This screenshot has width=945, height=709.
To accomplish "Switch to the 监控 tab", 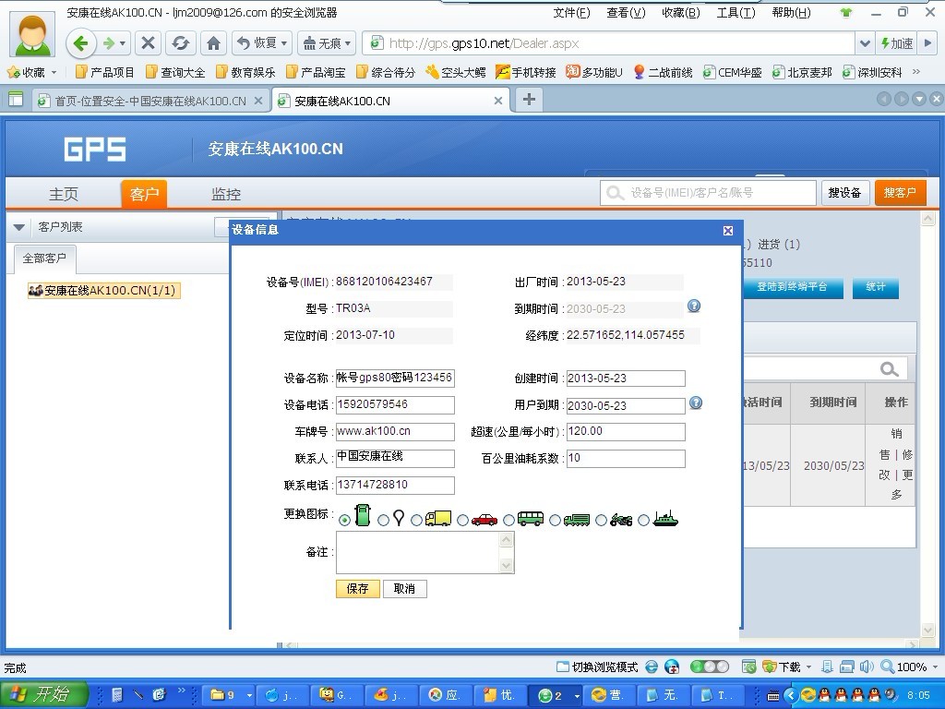I will [225, 194].
